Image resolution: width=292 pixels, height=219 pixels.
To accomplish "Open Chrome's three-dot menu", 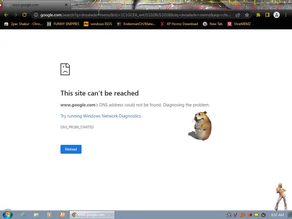I will click(x=286, y=15).
